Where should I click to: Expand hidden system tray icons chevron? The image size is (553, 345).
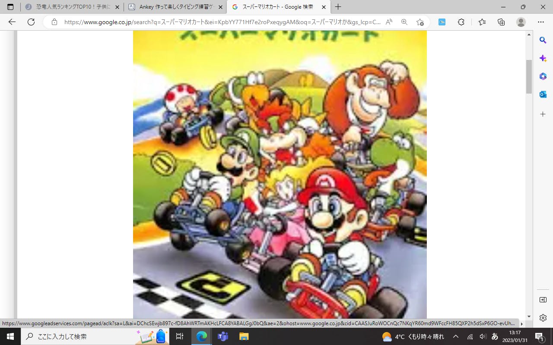(x=456, y=336)
